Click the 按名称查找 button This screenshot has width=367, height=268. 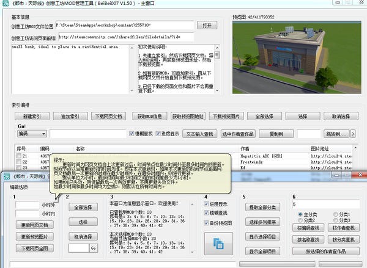(308, 239)
